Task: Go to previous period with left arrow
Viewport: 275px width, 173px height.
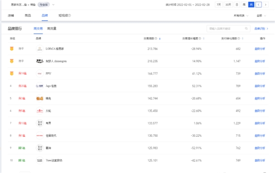Action: [x=258, y=5]
